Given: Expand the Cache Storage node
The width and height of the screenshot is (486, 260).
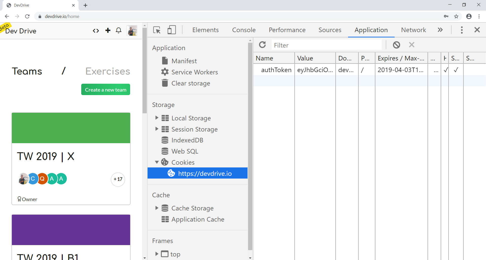Looking at the screenshot, I should (157, 208).
